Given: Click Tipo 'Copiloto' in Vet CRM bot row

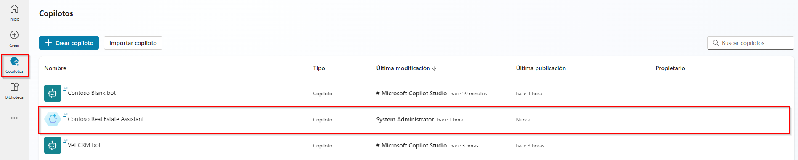Looking at the screenshot, I should click(x=323, y=146).
